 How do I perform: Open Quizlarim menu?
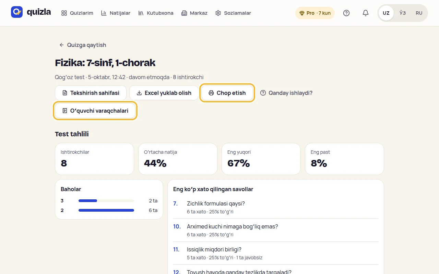pyautogui.click(x=77, y=13)
